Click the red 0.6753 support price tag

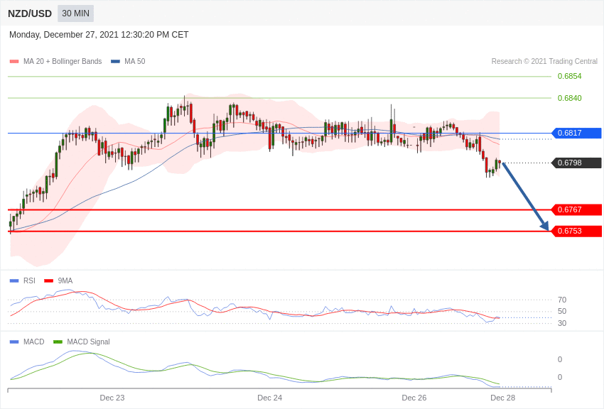(576, 231)
